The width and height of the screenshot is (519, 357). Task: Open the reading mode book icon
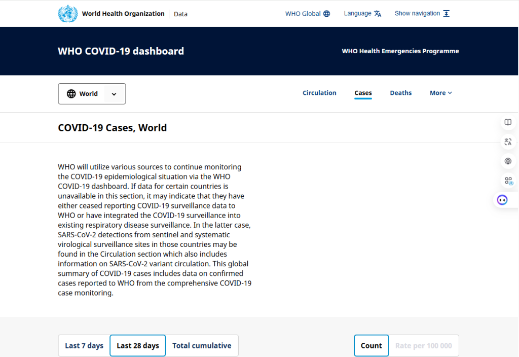pyautogui.click(x=508, y=122)
